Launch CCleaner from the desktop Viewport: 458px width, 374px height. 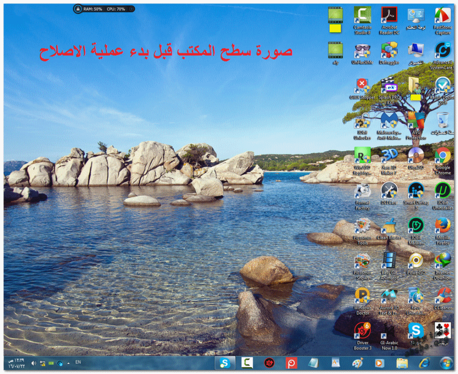pyautogui.click(x=443, y=296)
